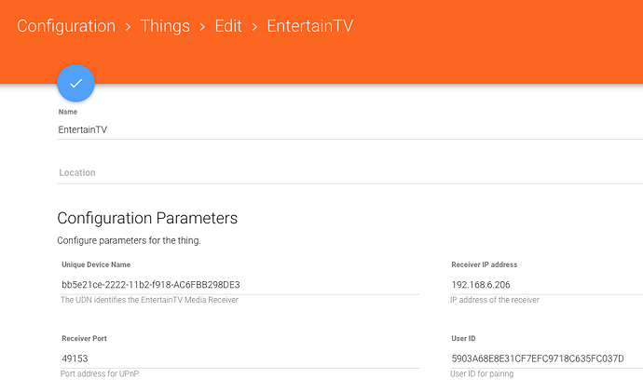Click the chevron between Things and Edit
Image resolution: width=643 pixels, height=392 pixels.
click(203, 26)
